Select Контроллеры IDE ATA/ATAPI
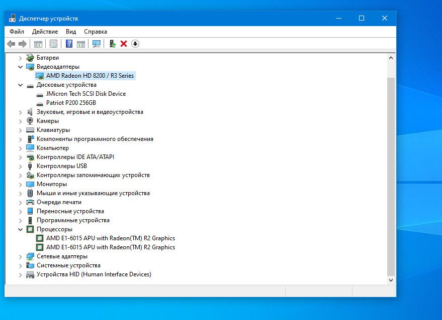 tap(75, 157)
